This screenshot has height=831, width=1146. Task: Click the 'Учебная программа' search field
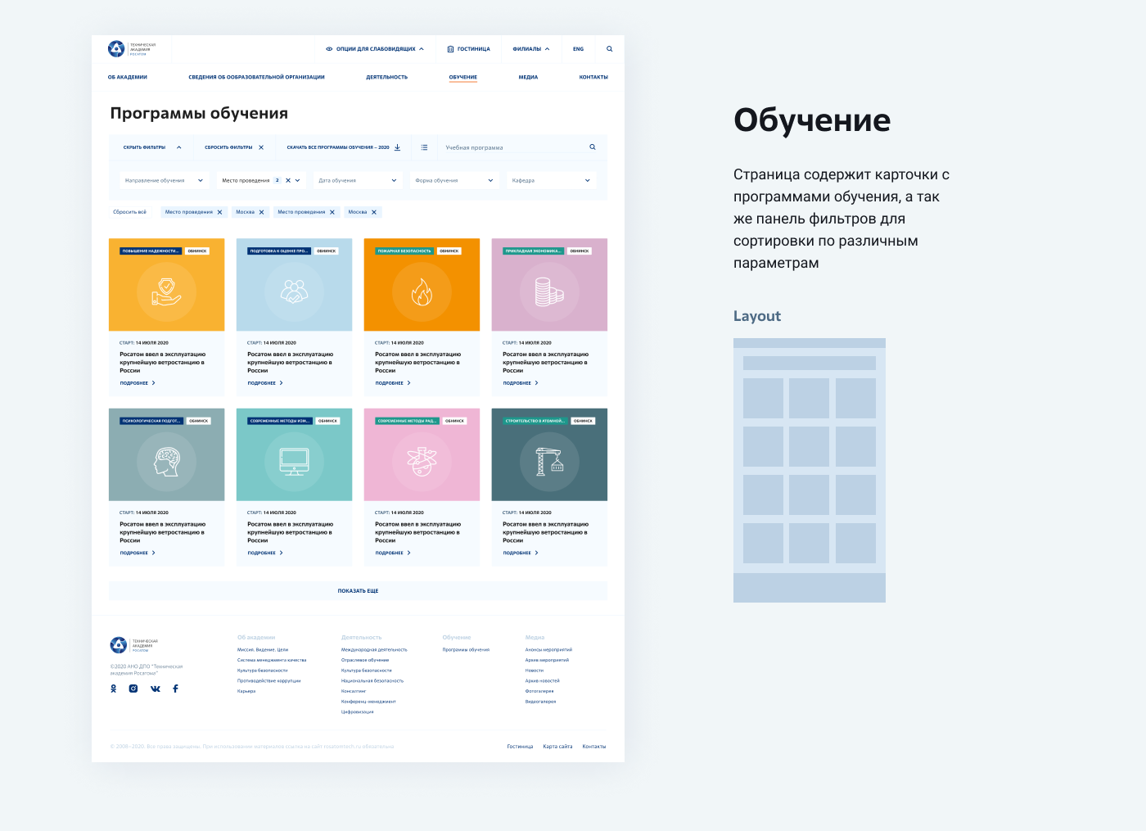coord(512,147)
